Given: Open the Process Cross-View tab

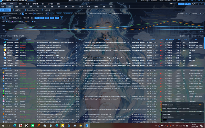Looking at the screenshot, I should pos(31,10).
